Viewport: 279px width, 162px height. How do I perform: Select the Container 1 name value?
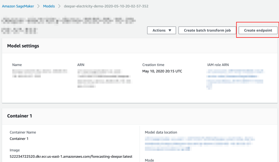coord(19,139)
